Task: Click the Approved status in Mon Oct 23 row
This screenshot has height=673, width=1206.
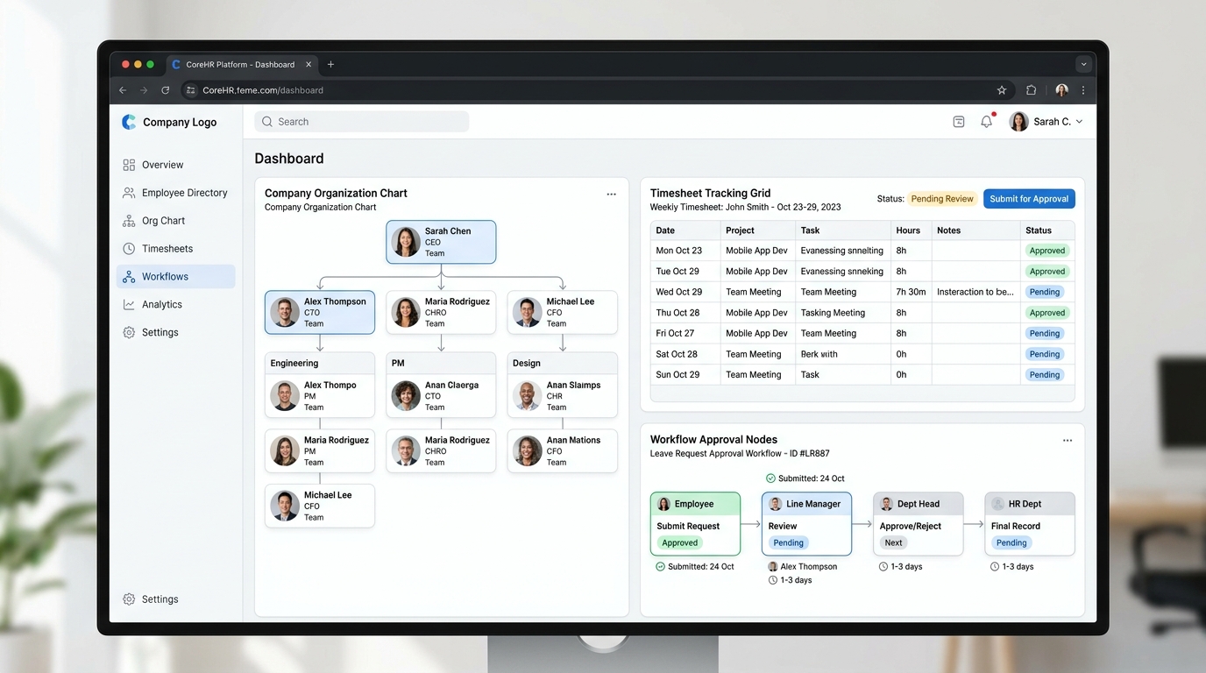Action: tap(1047, 251)
